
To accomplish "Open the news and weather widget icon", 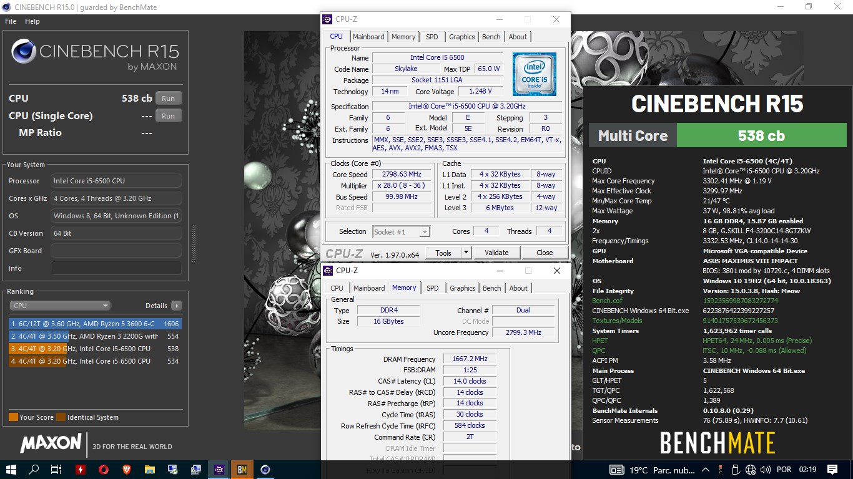I will 616,470.
